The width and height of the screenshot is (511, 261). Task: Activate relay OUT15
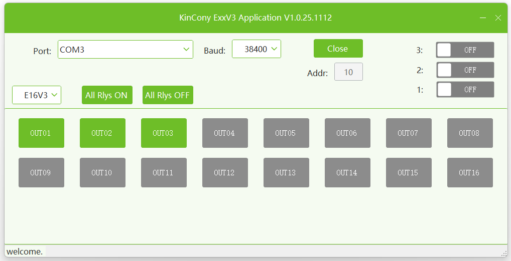pos(409,172)
